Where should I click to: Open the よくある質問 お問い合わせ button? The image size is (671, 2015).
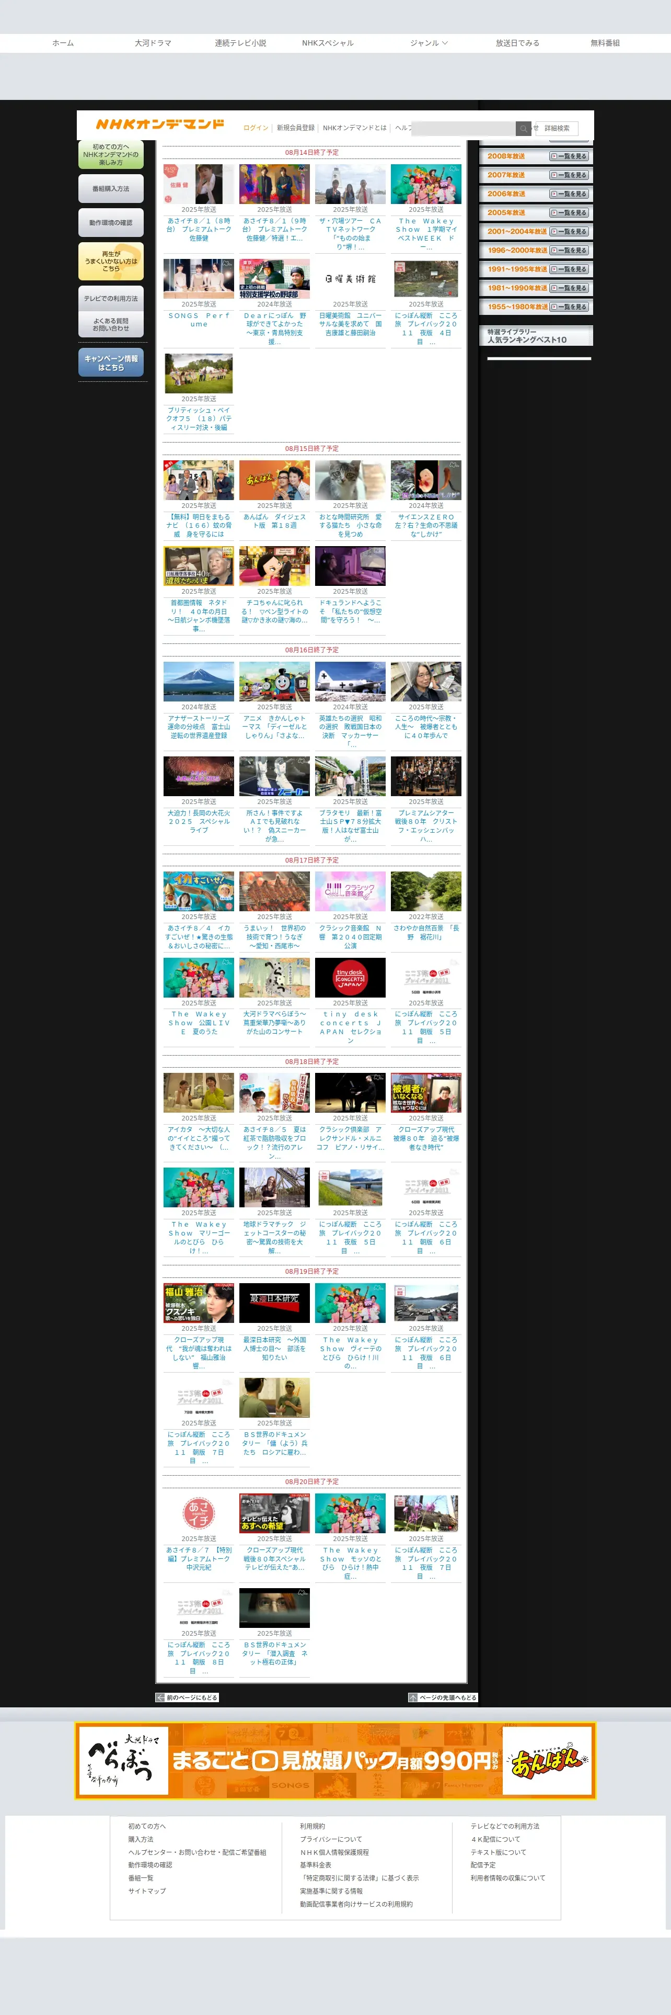point(111,325)
